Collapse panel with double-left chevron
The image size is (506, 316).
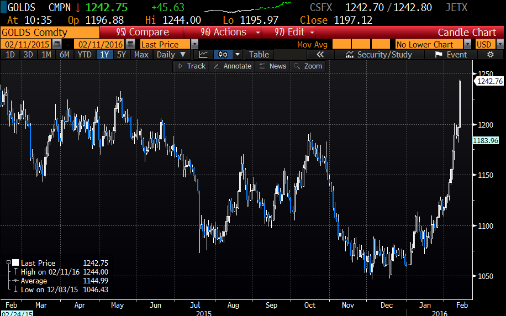319,54
